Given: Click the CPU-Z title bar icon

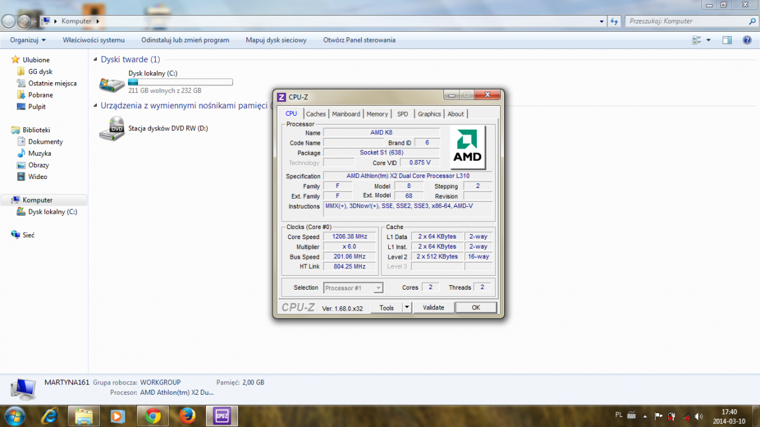Looking at the screenshot, I should 281,97.
